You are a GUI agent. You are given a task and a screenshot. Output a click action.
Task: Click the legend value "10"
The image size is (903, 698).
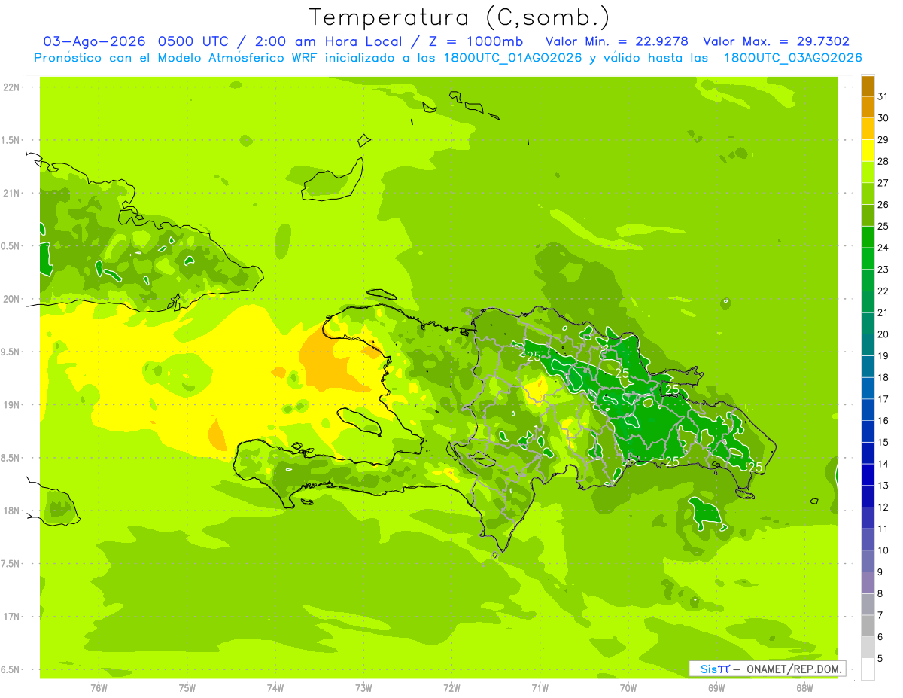(883, 550)
